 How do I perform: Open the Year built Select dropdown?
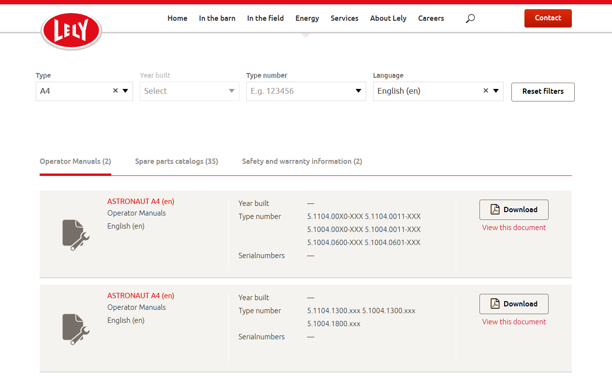[190, 91]
